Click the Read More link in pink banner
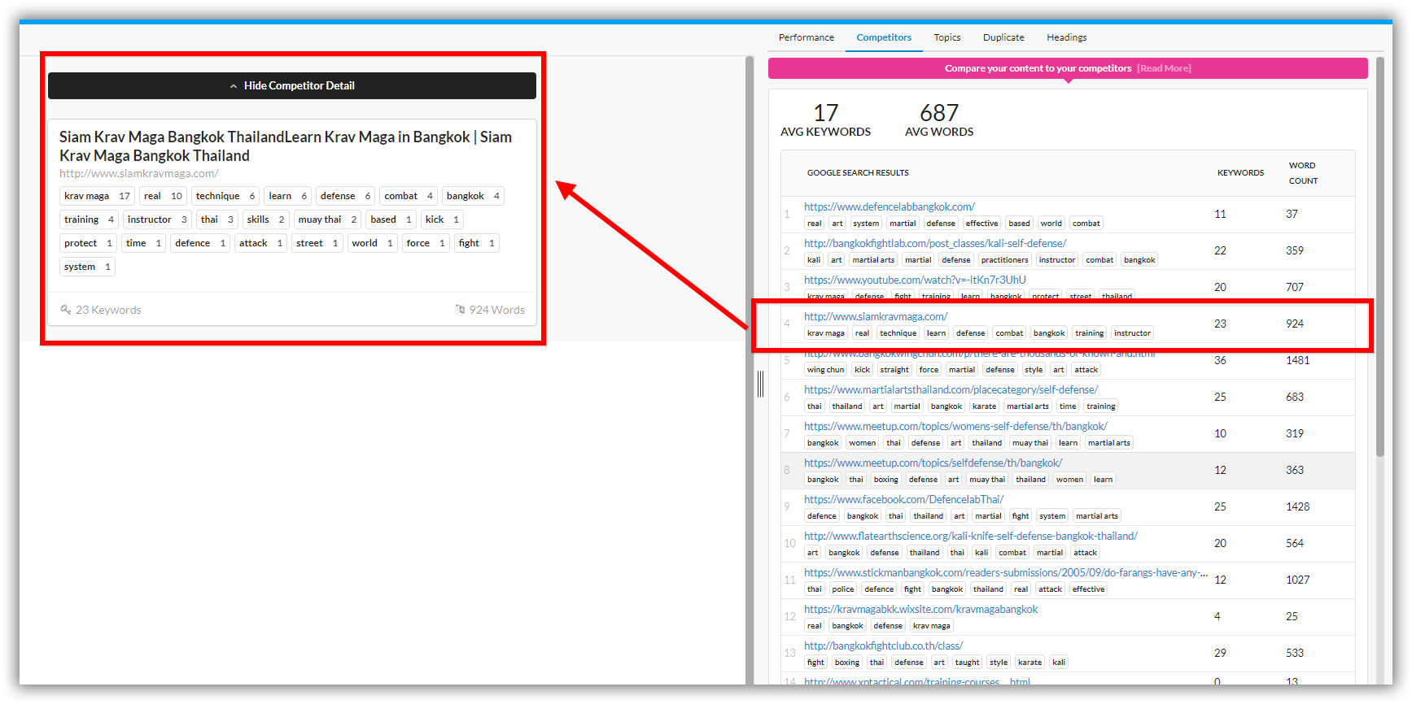This screenshot has height=704, width=1412. pos(1164,68)
